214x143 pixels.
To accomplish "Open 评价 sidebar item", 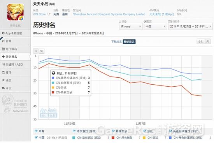I will 16,88.
